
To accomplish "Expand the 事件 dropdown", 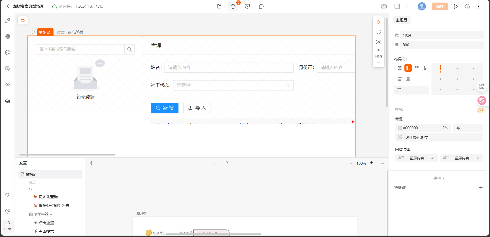I will [439, 178].
